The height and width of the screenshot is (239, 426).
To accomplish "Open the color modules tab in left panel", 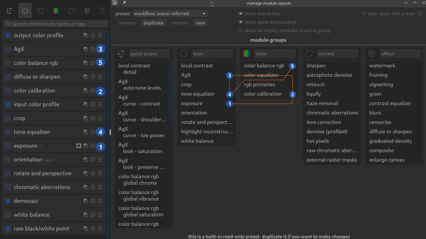I will (x=56, y=11).
